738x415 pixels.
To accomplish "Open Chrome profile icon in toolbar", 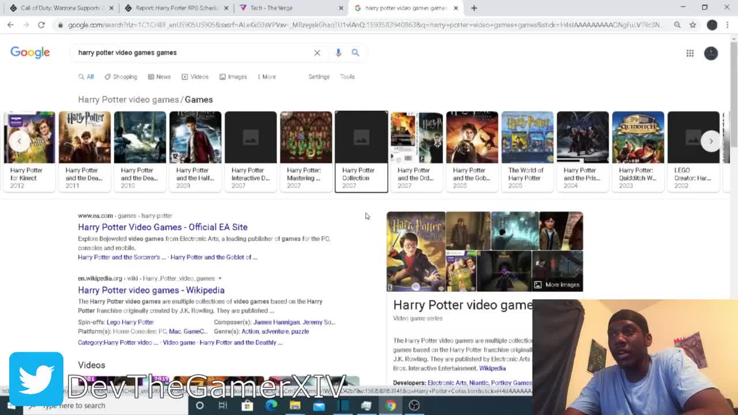I will click(712, 25).
